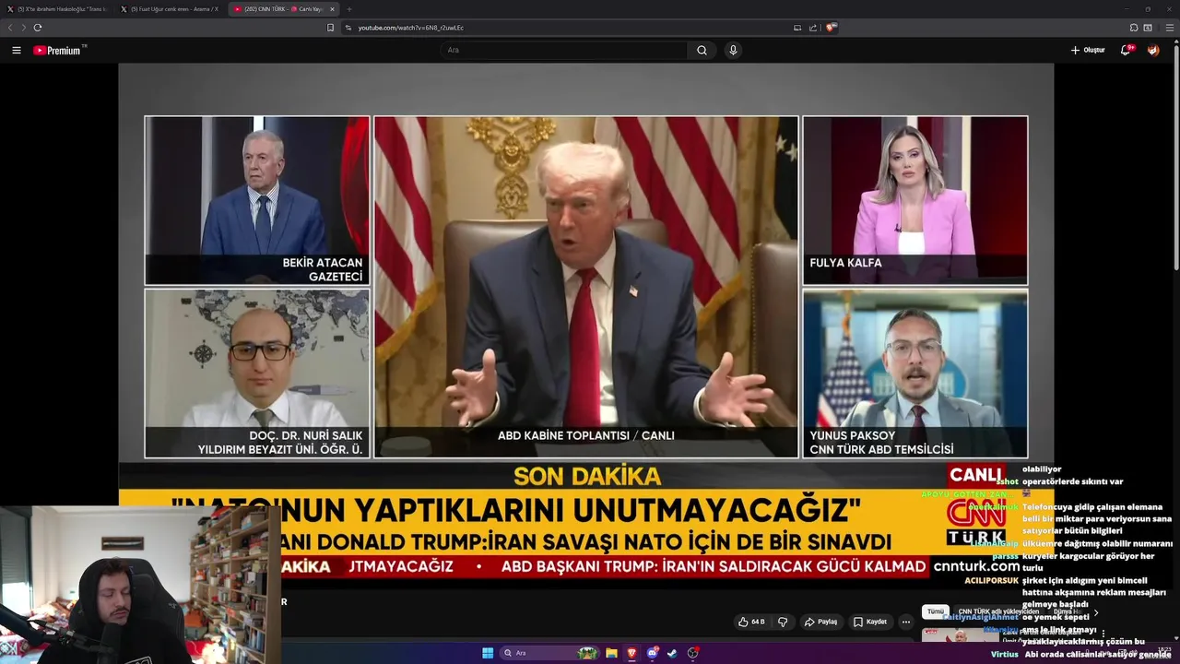Click the youtube.com address bar URL
1180x664 pixels.
(410, 28)
